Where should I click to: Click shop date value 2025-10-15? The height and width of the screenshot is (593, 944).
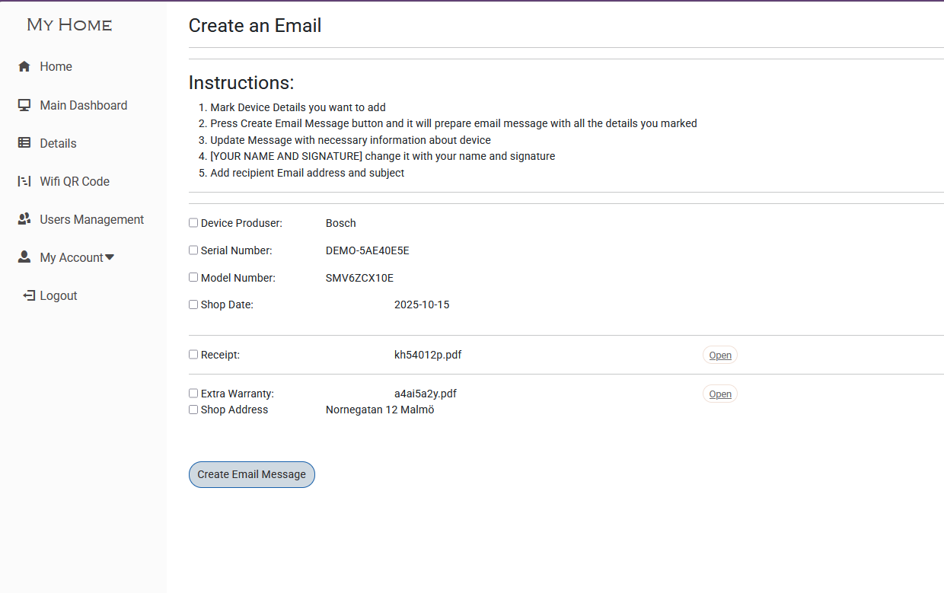pyautogui.click(x=422, y=304)
